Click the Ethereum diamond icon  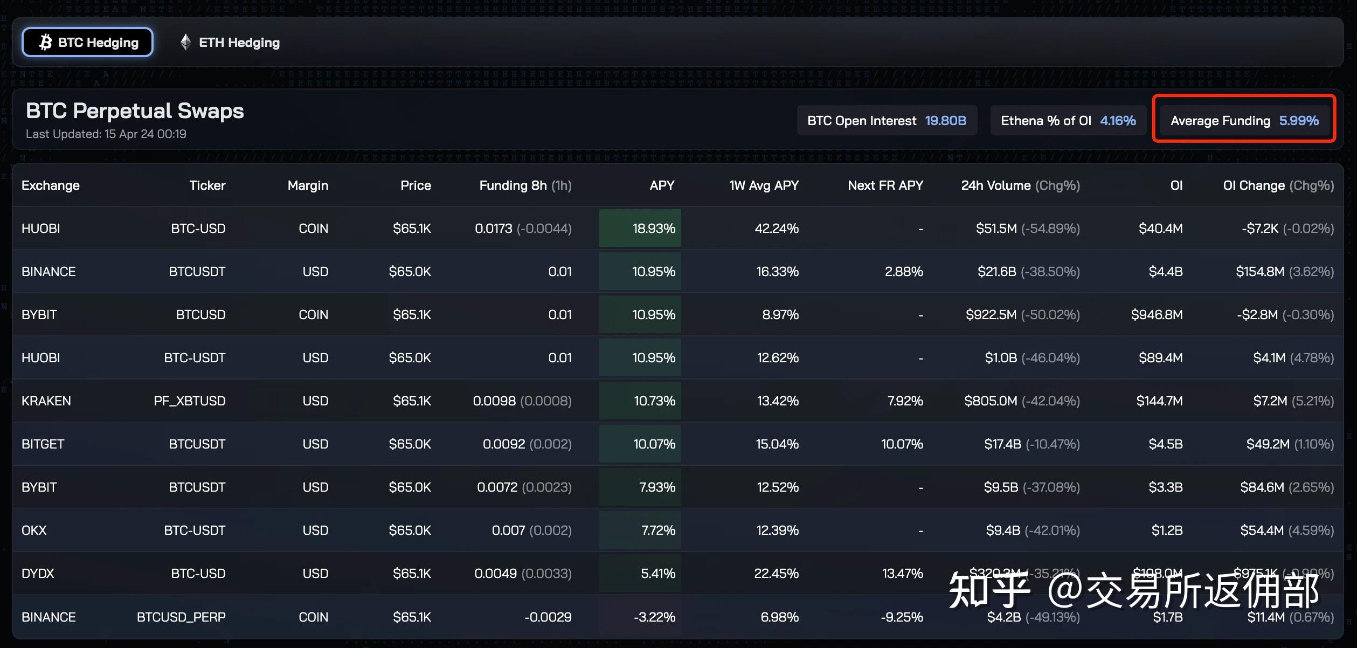(185, 42)
